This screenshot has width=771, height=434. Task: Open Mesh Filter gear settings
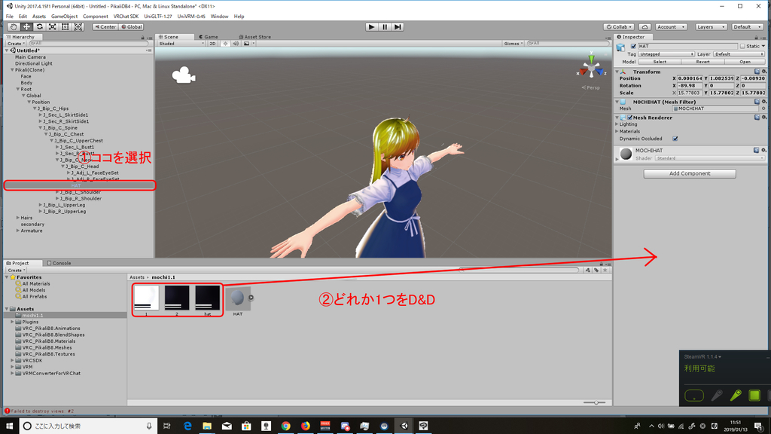[x=764, y=102]
